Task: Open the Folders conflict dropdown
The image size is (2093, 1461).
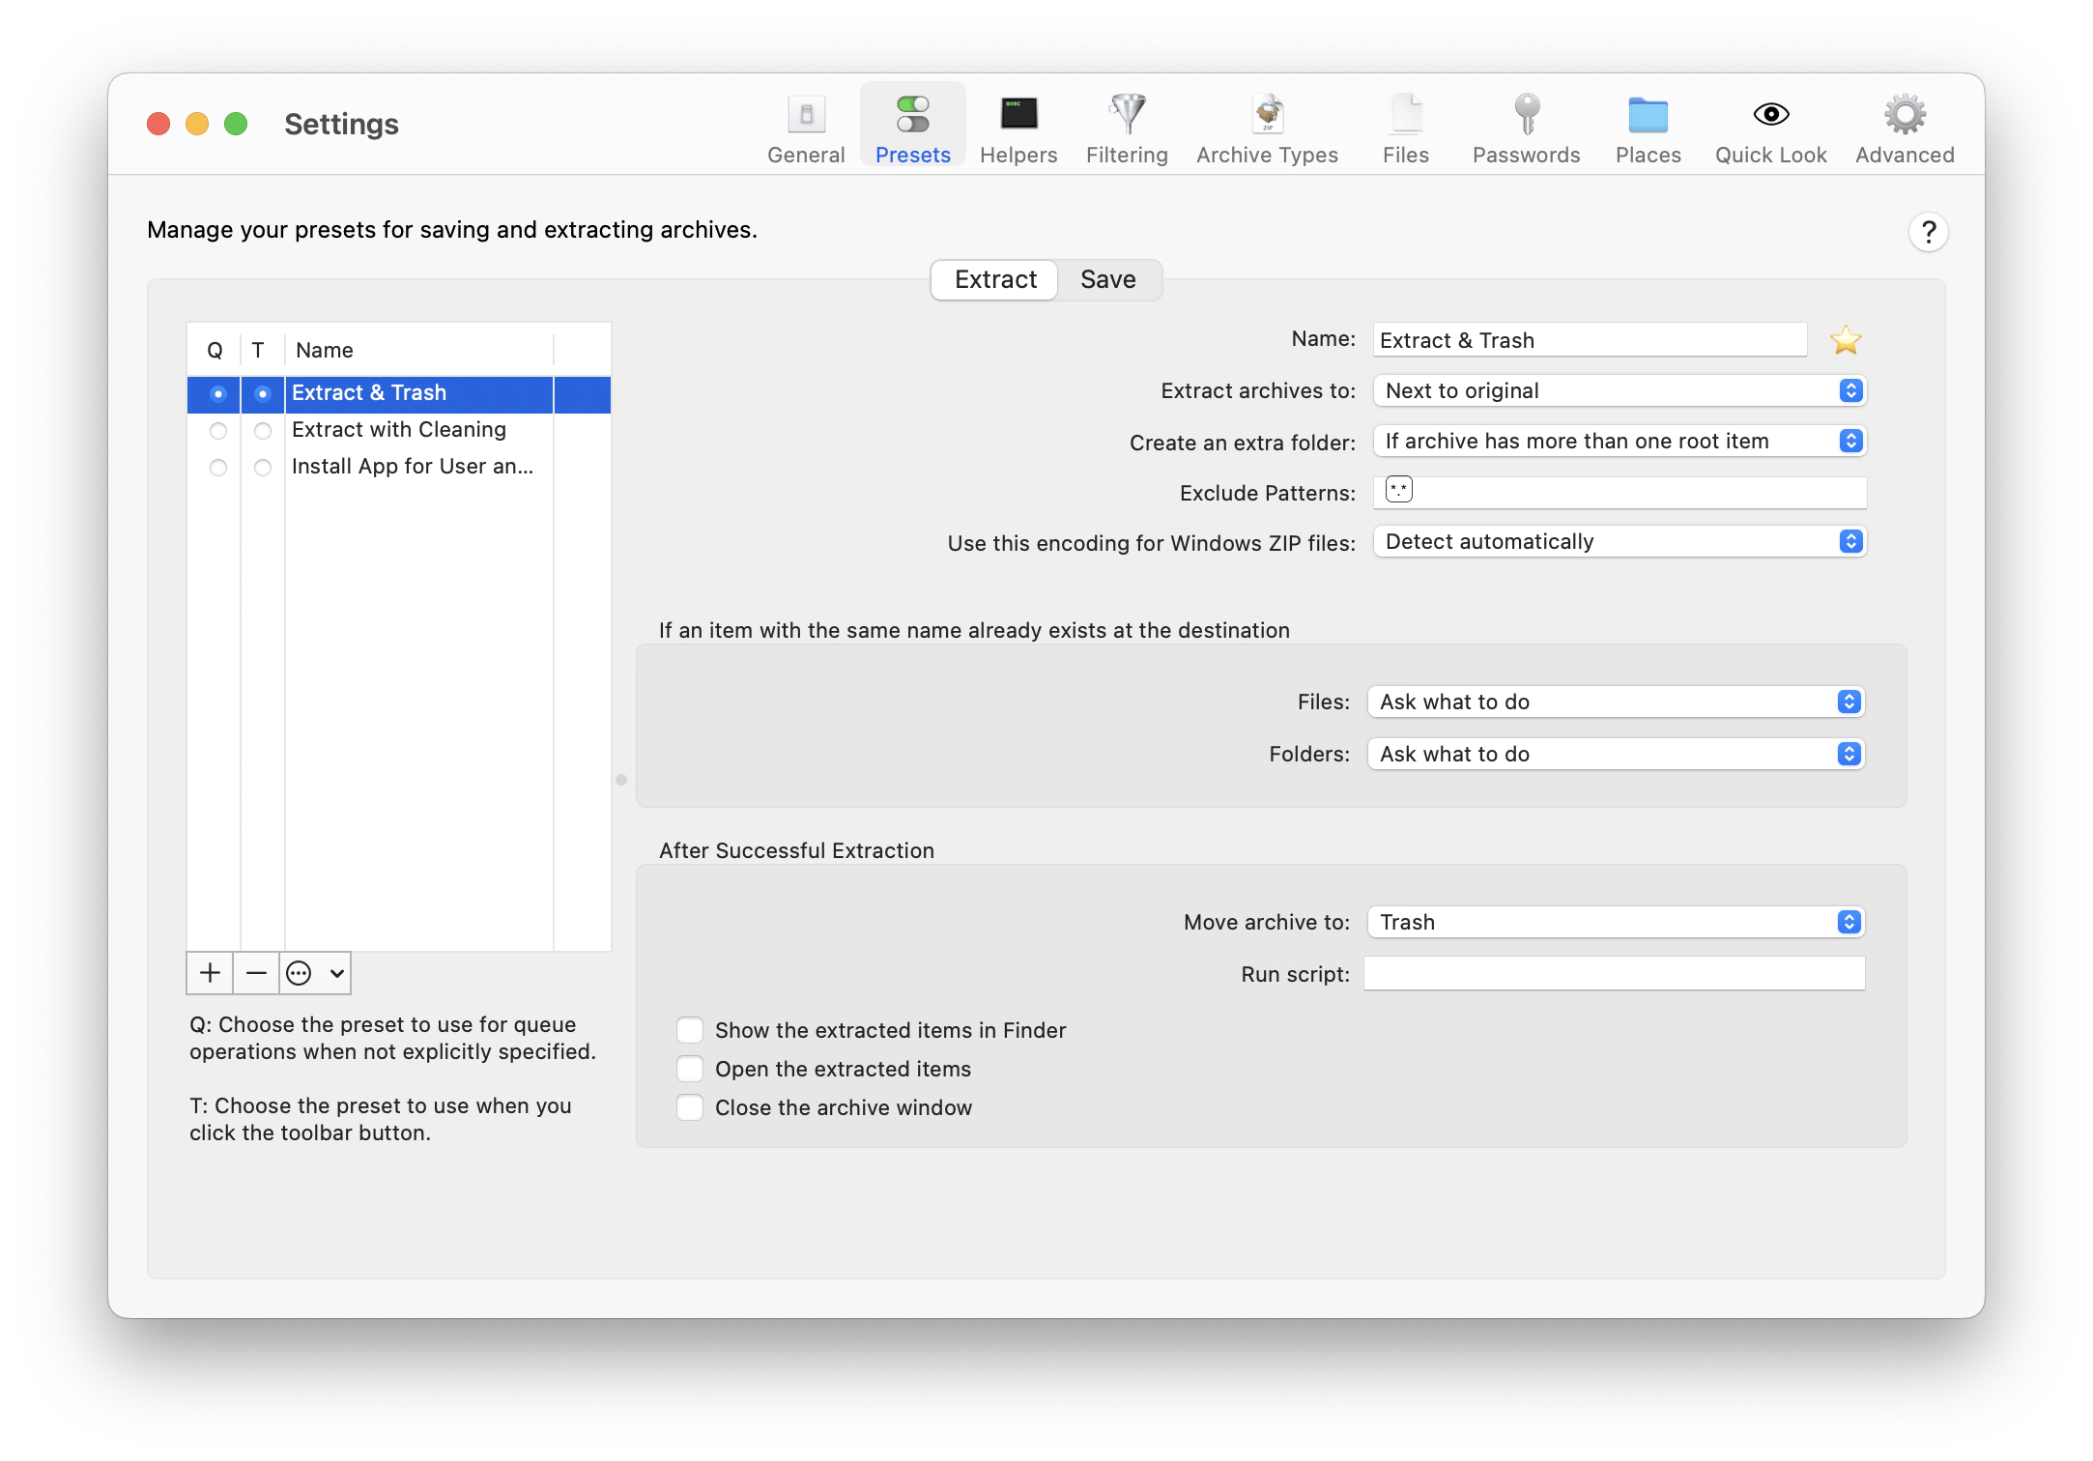Action: (x=1616, y=754)
